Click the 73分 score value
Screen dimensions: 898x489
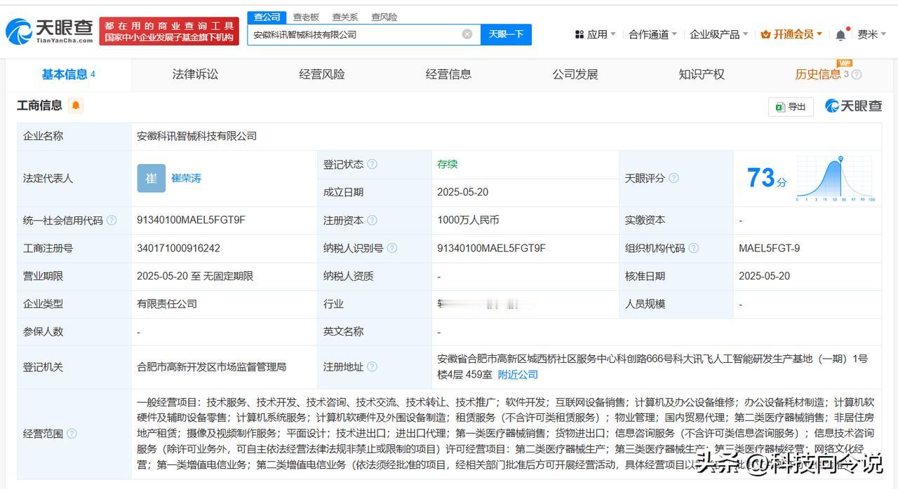click(766, 178)
